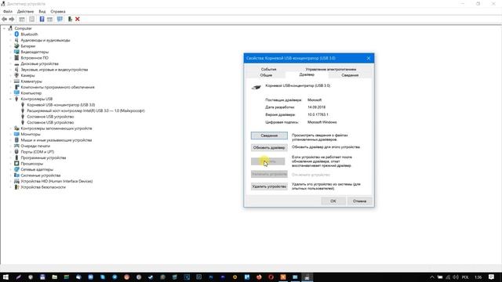The width and height of the screenshot is (502, 282).
Task: Click the Обновить драйвер button
Action: coord(269,148)
